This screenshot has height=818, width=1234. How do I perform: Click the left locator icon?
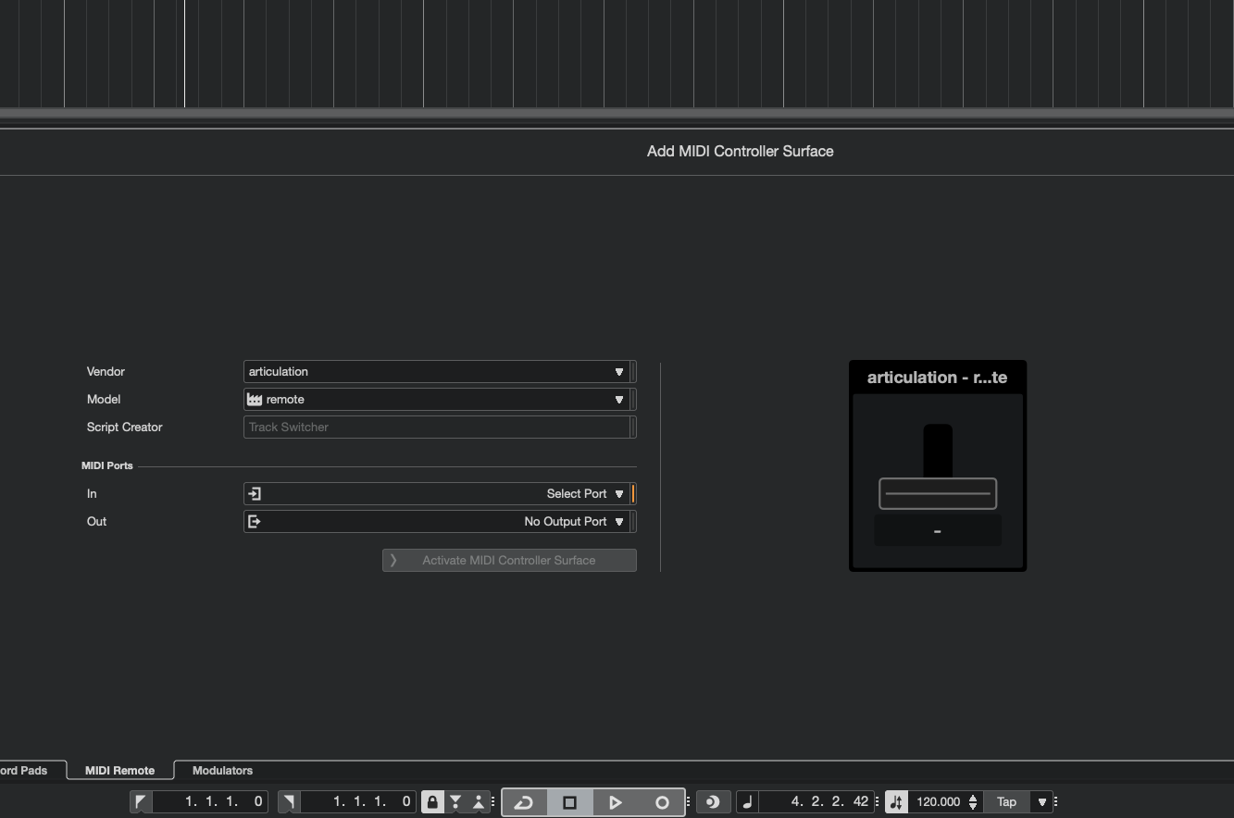tap(141, 801)
